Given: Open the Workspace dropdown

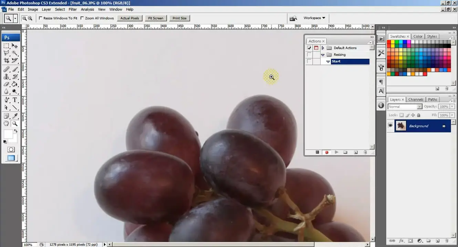Looking at the screenshot, I should pyautogui.click(x=314, y=18).
